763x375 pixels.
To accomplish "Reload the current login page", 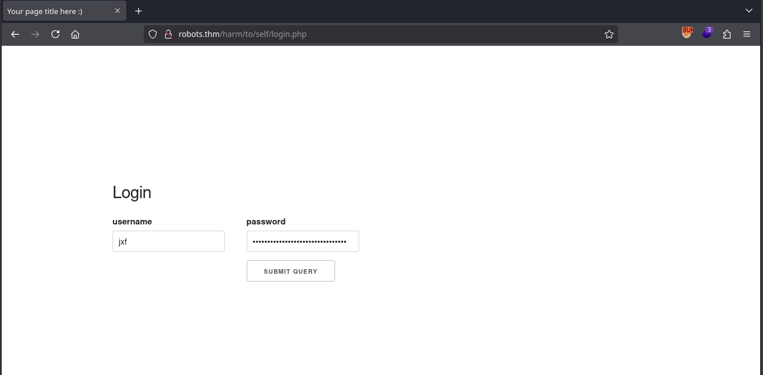I will 55,34.
